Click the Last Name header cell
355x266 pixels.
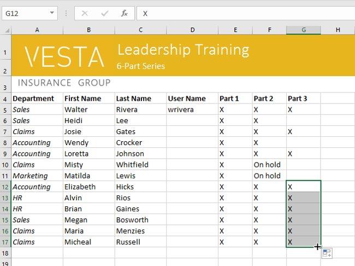coord(140,99)
